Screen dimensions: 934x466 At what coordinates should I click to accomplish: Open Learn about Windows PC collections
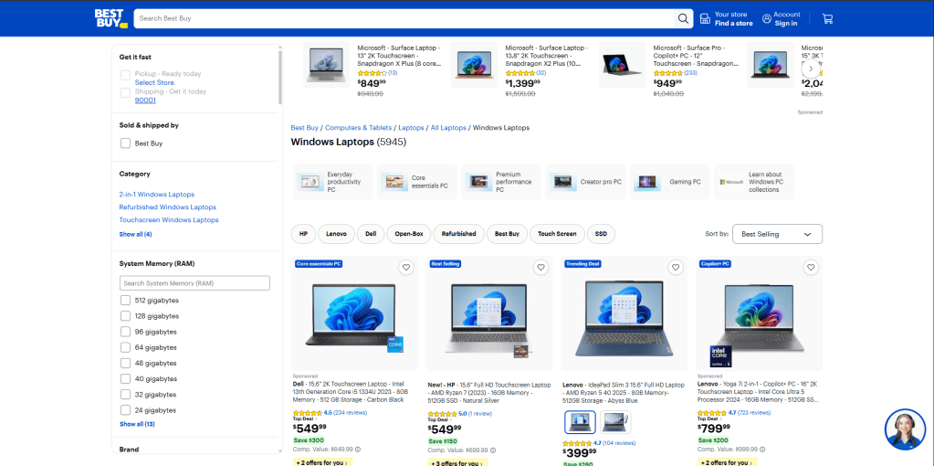point(754,182)
